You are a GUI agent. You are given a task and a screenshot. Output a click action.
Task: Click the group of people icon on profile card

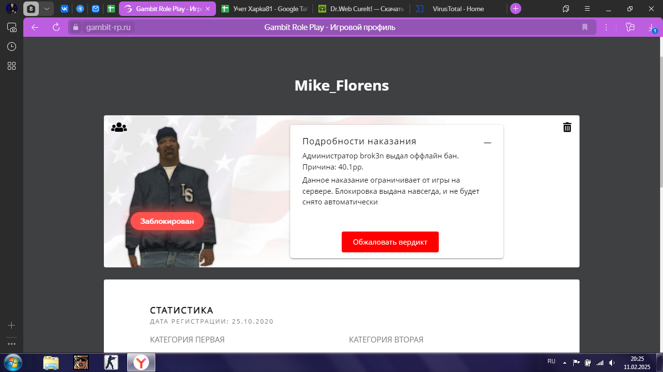119,127
